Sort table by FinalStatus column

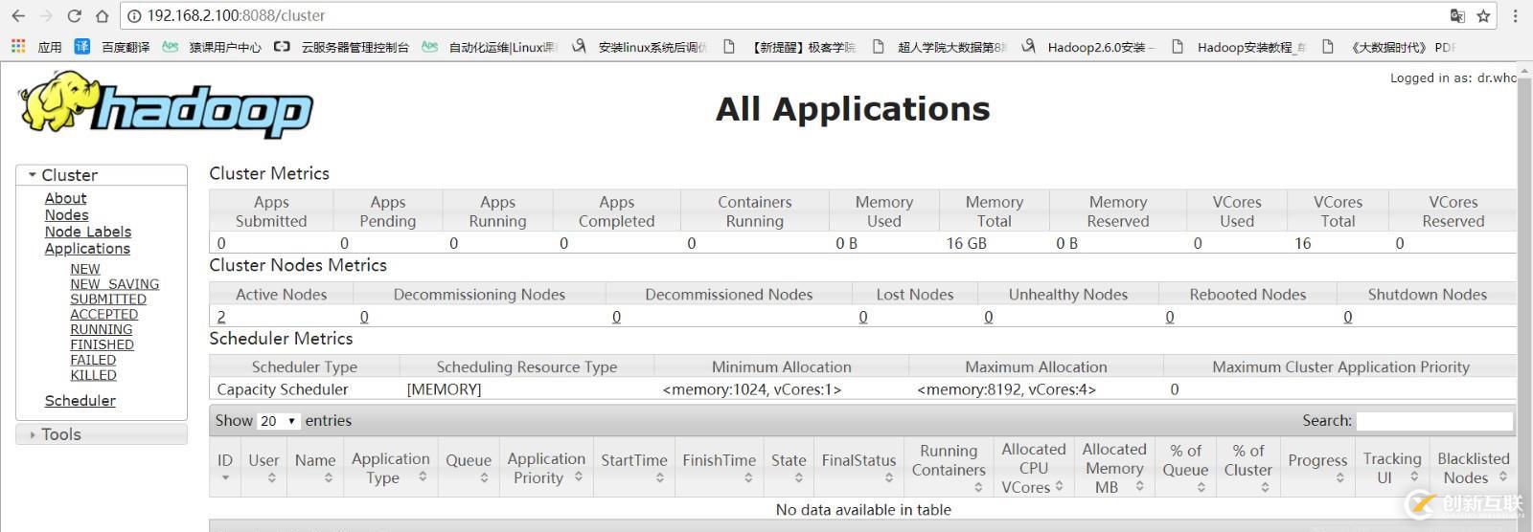pos(858,468)
